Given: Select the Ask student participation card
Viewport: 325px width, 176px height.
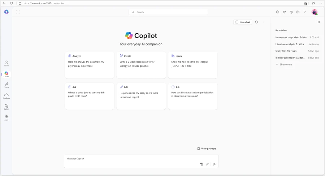Looking at the screenshot, I should pos(193,96).
